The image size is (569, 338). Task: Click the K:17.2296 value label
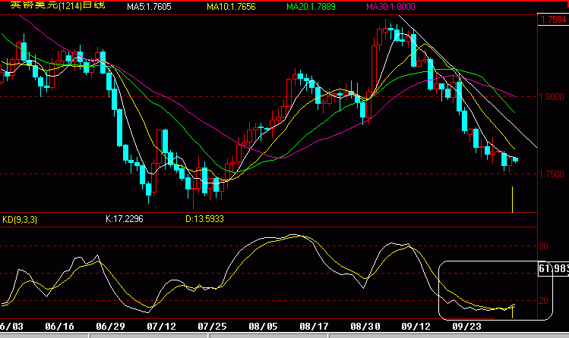click(x=125, y=219)
